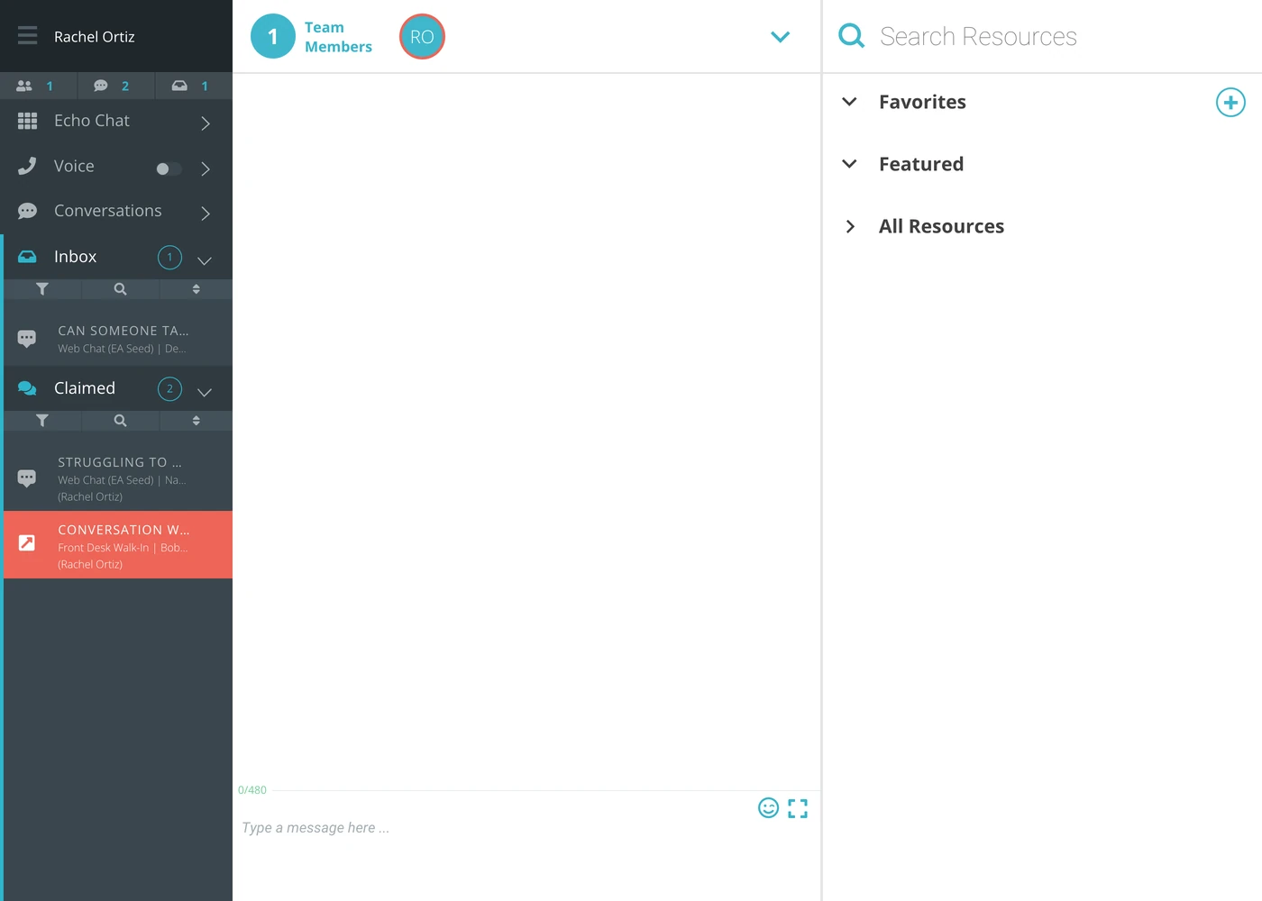1262x901 pixels.
Task: Click the Inbox filter funnel icon
Action: (42, 289)
